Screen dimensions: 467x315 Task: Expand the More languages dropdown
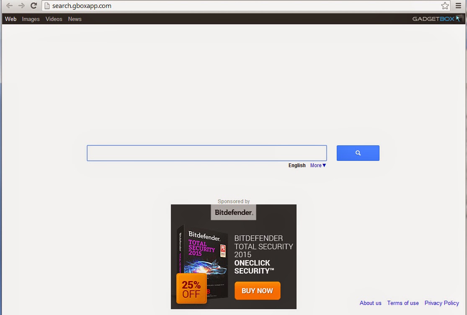coord(318,165)
